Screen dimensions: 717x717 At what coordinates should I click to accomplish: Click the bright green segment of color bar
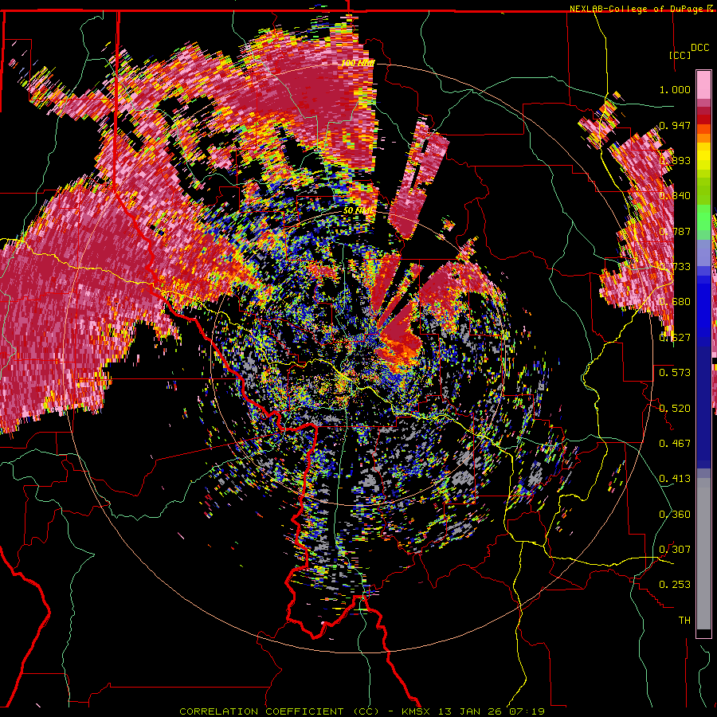click(703, 217)
